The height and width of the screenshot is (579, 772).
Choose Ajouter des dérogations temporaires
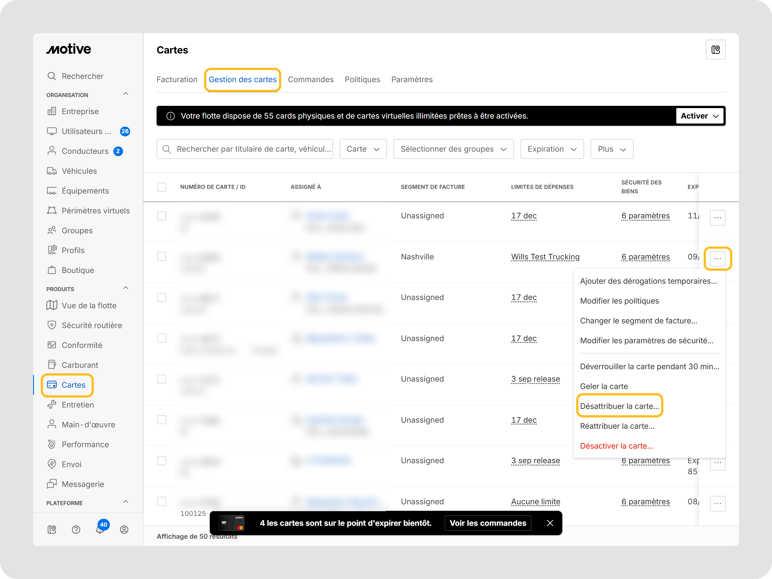click(x=648, y=281)
